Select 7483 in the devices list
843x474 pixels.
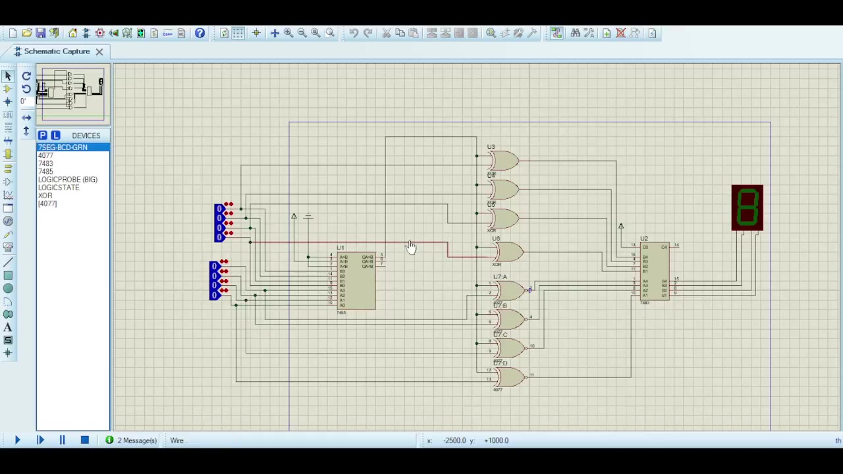point(45,163)
